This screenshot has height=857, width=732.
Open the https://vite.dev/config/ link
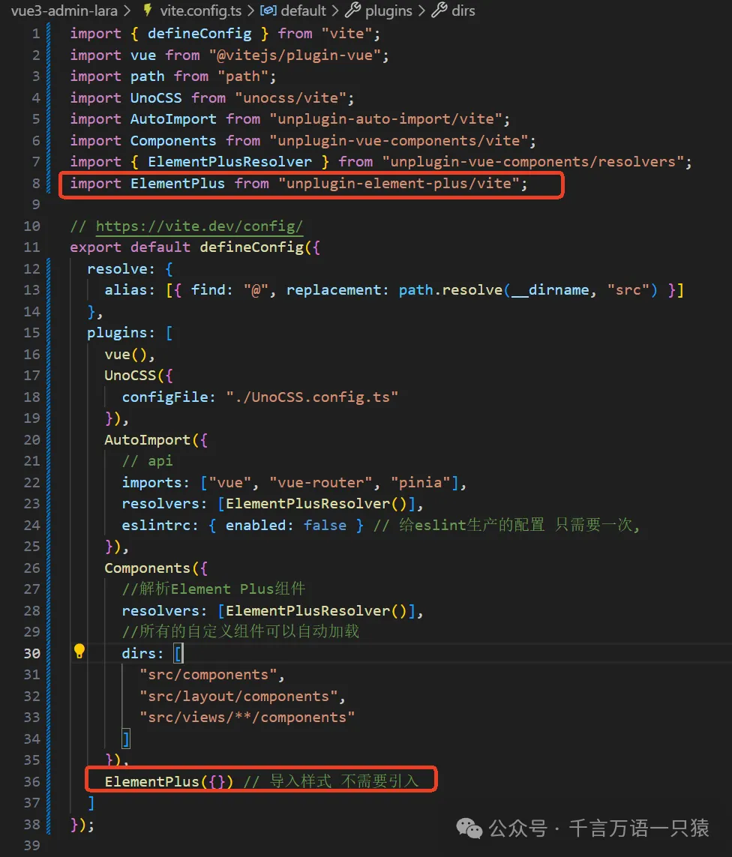(199, 226)
